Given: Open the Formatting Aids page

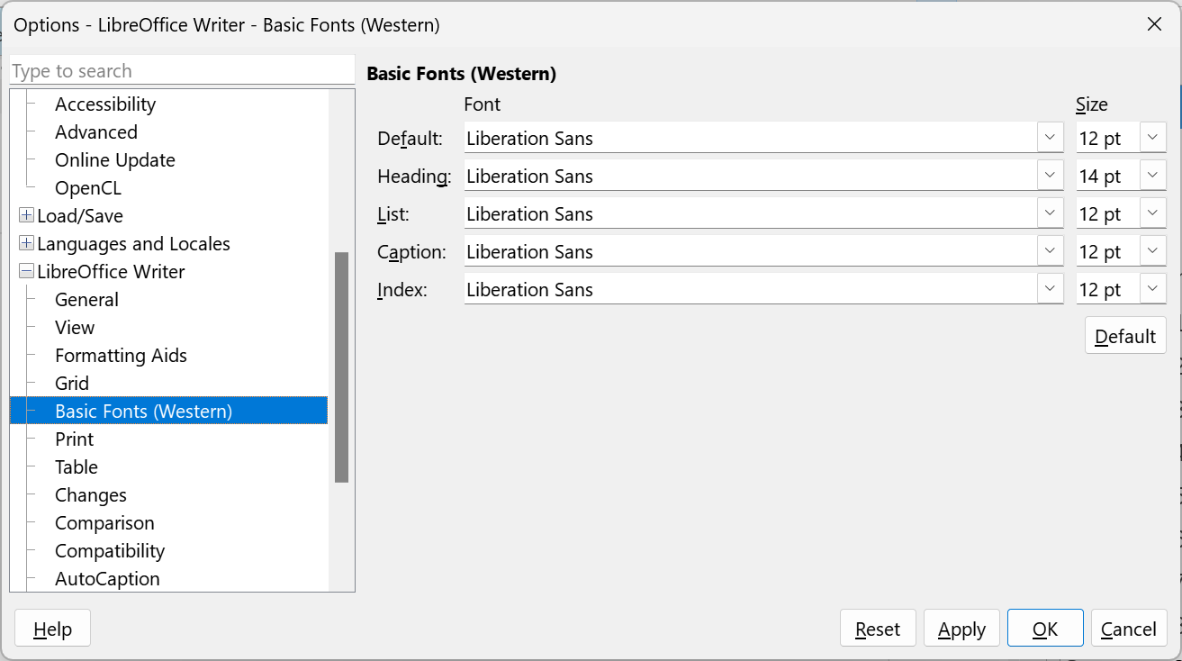Looking at the screenshot, I should tap(121, 356).
